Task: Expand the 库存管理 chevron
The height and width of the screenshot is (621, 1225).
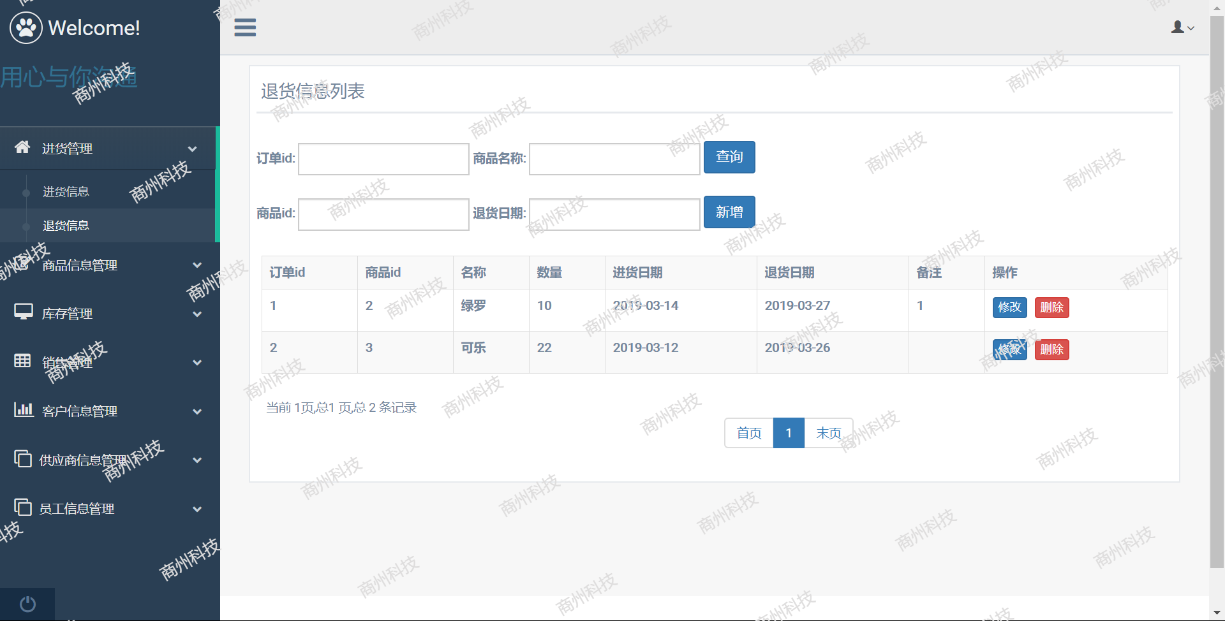Action: [197, 314]
